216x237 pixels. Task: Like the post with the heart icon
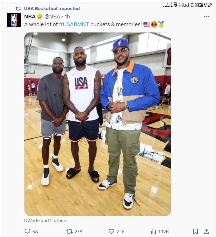[111, 232]
